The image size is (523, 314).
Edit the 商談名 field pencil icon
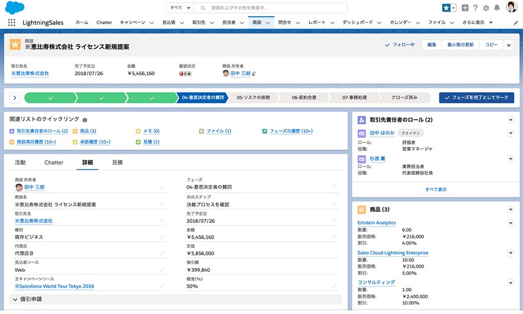coord(162,204)
